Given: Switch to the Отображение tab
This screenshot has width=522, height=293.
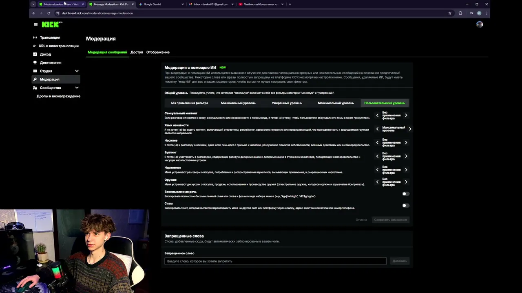Looking at the screenshot, I should click(158, 52).
